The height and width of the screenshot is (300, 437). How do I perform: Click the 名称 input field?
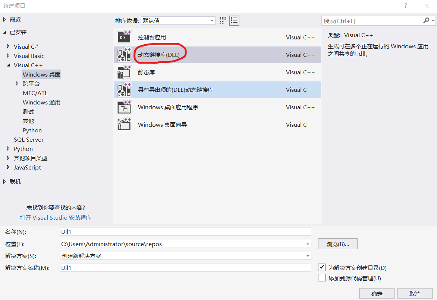tap(185, 232)
